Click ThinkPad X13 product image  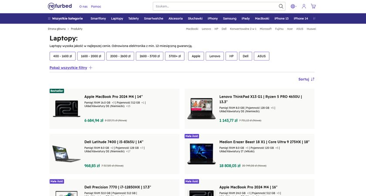coord(201,109)
